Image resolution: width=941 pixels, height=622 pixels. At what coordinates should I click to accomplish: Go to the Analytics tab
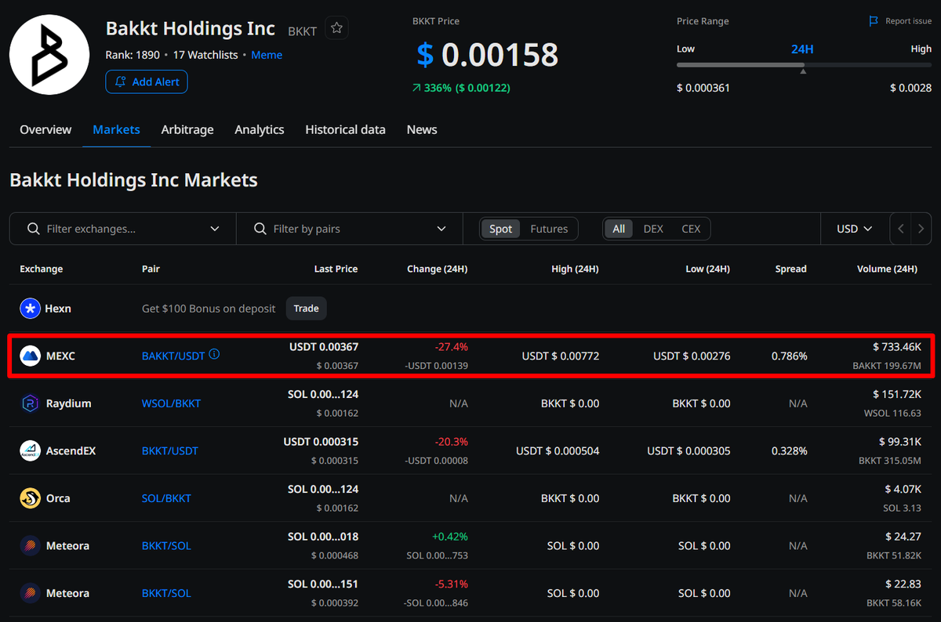pos(260,130)
